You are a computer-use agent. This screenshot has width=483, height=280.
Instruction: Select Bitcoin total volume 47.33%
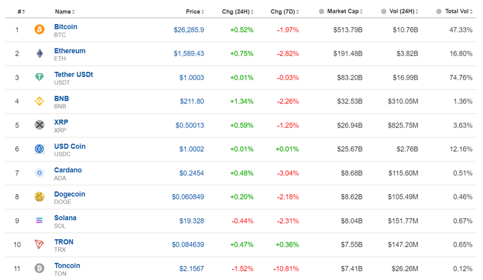click(x=461, y=30)
